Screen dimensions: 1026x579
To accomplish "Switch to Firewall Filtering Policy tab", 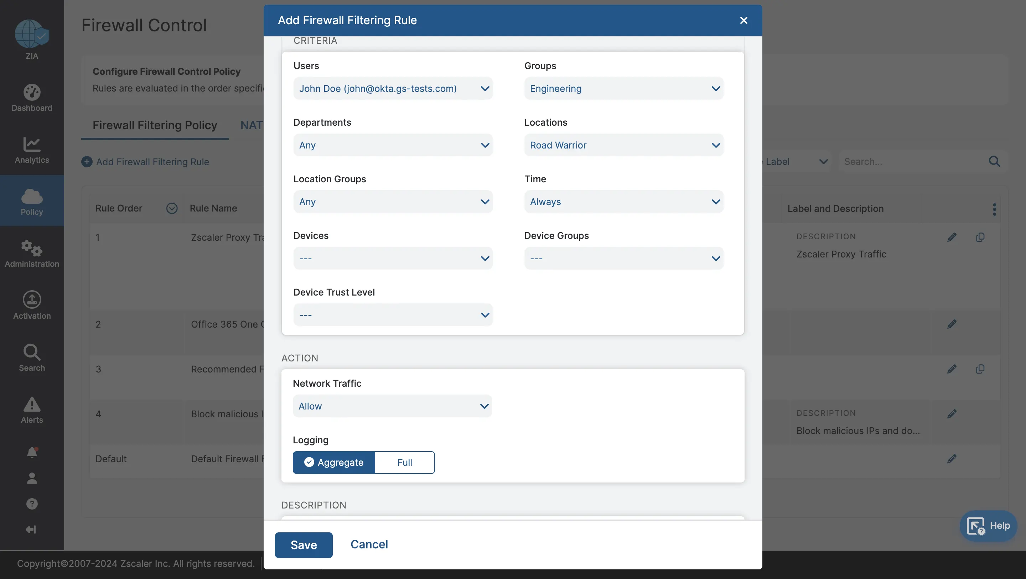I will 155,125.
